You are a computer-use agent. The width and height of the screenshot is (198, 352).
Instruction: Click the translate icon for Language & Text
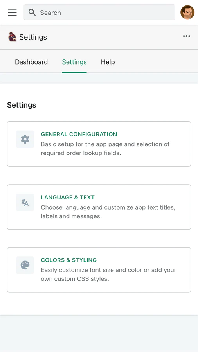point(25,202)
